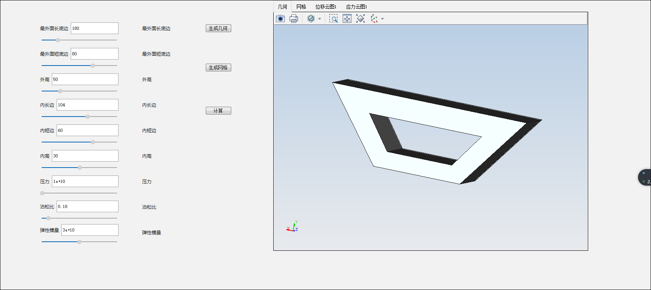Open the dropdown arrow beside the XYZ axes icon
Screen dimensions: 651x290
click(382, 19)
